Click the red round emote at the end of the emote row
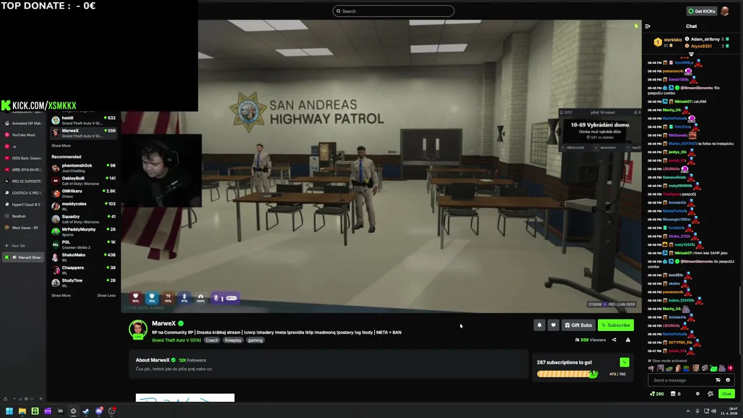 tap(730, 368)
